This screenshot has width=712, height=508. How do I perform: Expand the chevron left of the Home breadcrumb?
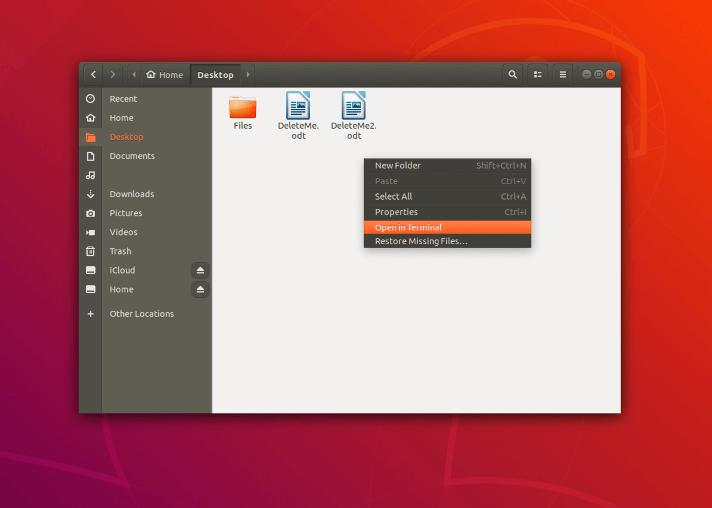pos(134,74)
